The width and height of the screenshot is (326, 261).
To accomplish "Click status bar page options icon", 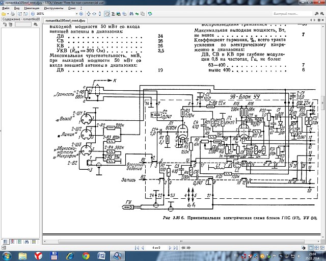I will [x=304, y=248].
